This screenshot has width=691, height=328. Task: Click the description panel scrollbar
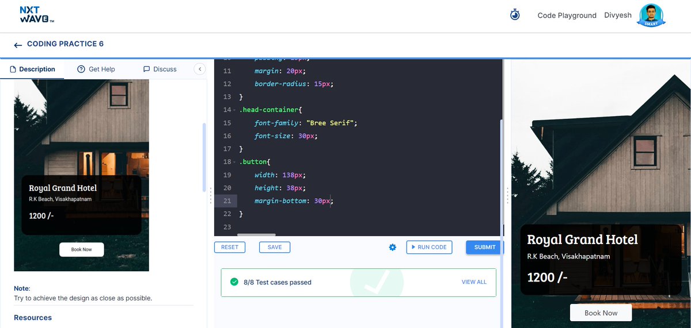point(203,157)
